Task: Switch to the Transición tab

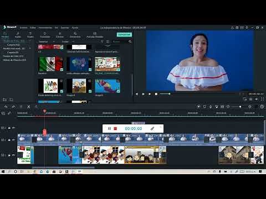Action: [x=45, y=35]
